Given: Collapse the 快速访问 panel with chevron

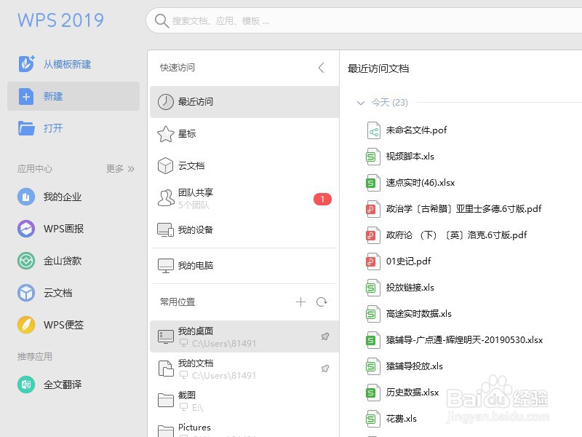Looking at the screenshot, I should (x=322, y=68).
